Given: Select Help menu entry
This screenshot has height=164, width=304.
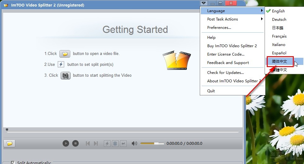Looking at the screenshot, I should tap(232, 38).
